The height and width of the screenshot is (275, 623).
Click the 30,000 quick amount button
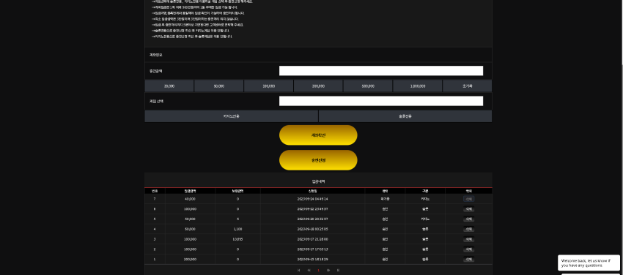(x=169, y=86)
